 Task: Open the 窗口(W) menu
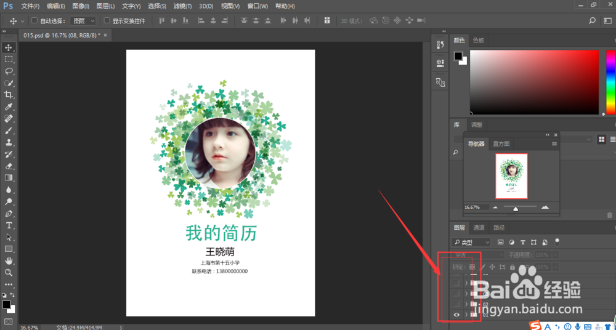[x=257, y=6]
